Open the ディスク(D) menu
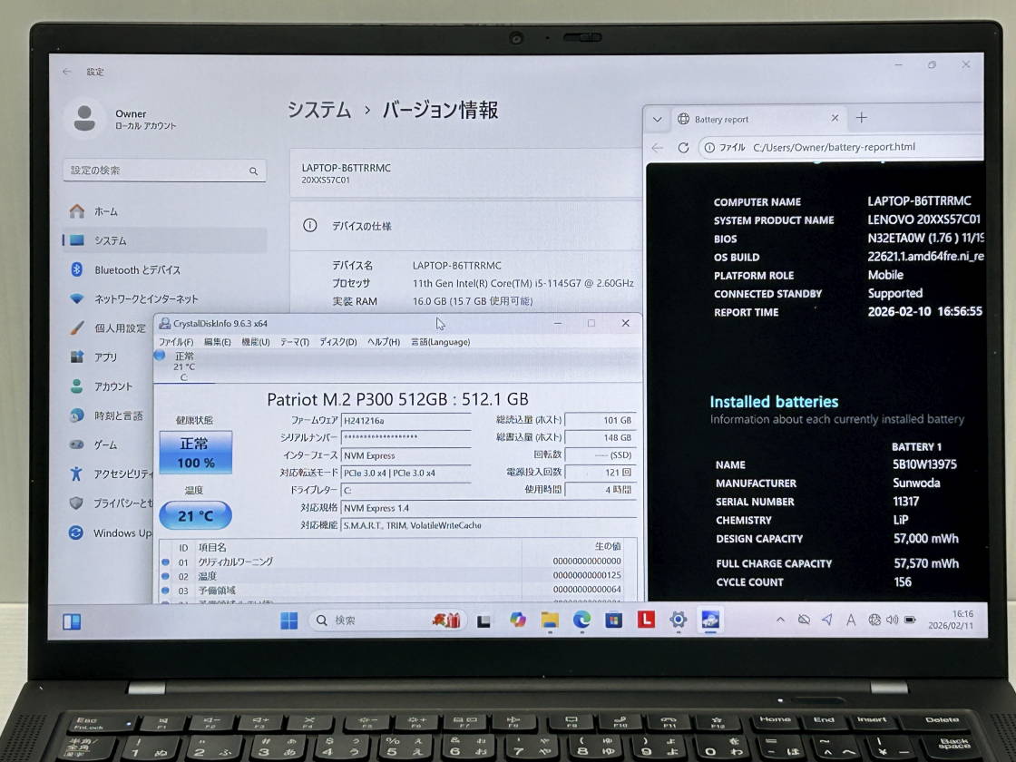 pyautogui.click(x=337, y=342)
